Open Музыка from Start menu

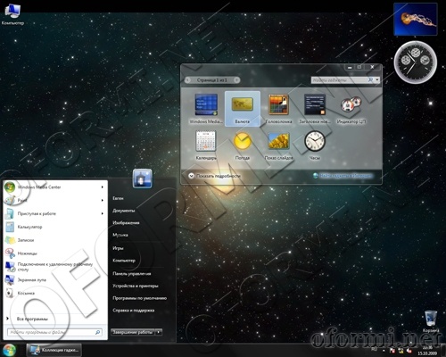pyautogui.click(x=120, y=235)
